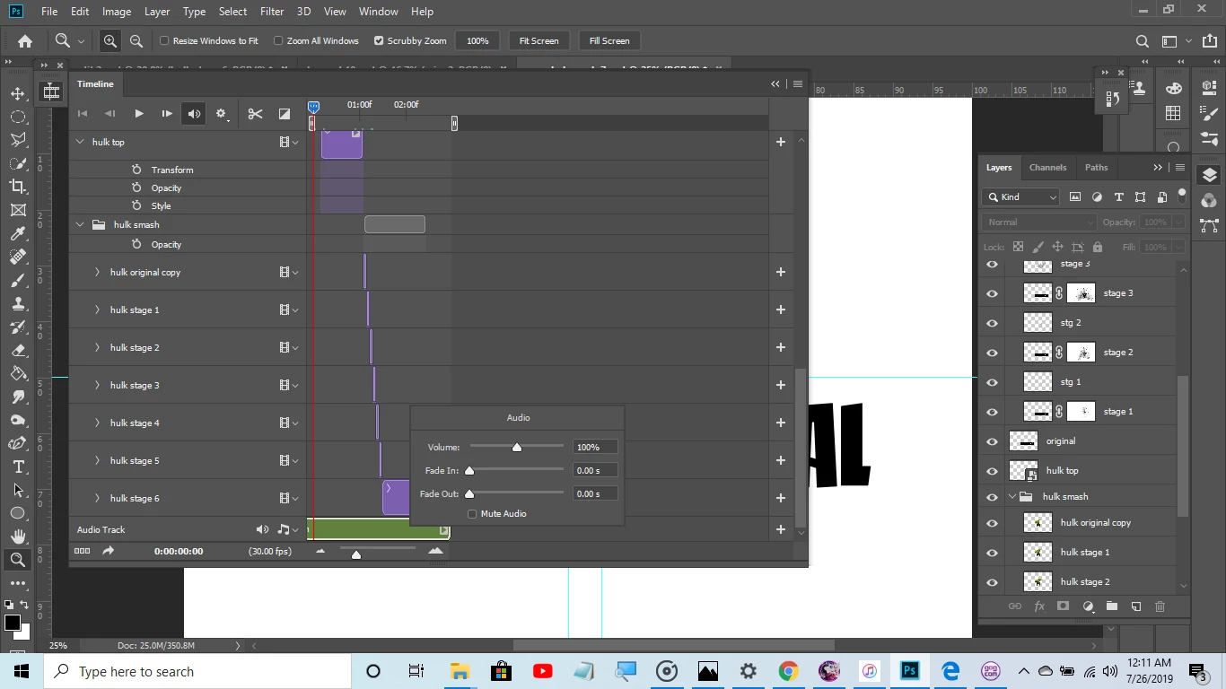
Task: Select the Elliptical Marquee tool
Action: (x=17, y=117)
